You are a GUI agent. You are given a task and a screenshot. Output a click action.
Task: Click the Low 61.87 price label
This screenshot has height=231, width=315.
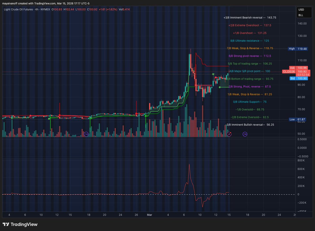pos(297,119)
